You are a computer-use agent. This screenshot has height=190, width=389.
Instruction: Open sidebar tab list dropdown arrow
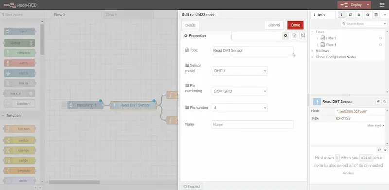coord(385,15)
